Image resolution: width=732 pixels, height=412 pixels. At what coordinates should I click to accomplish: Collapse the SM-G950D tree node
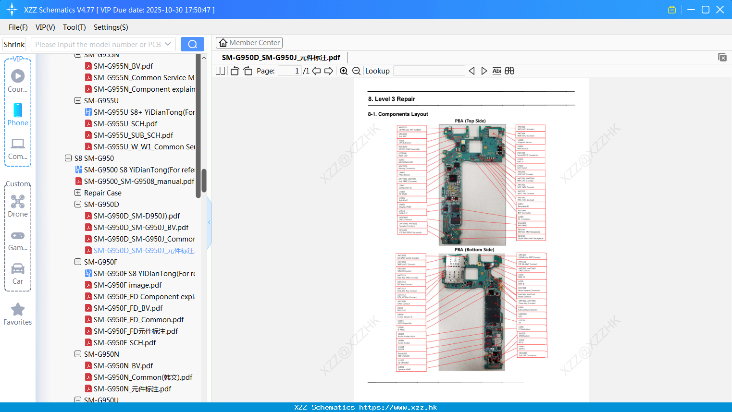point(78,204)
